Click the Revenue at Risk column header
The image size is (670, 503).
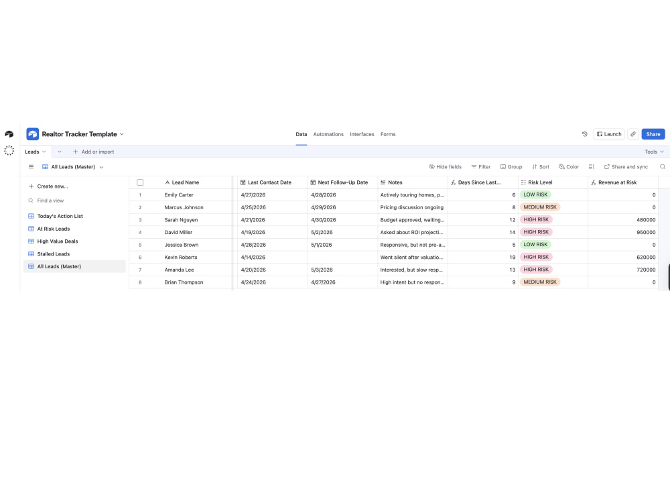point(623,182)
